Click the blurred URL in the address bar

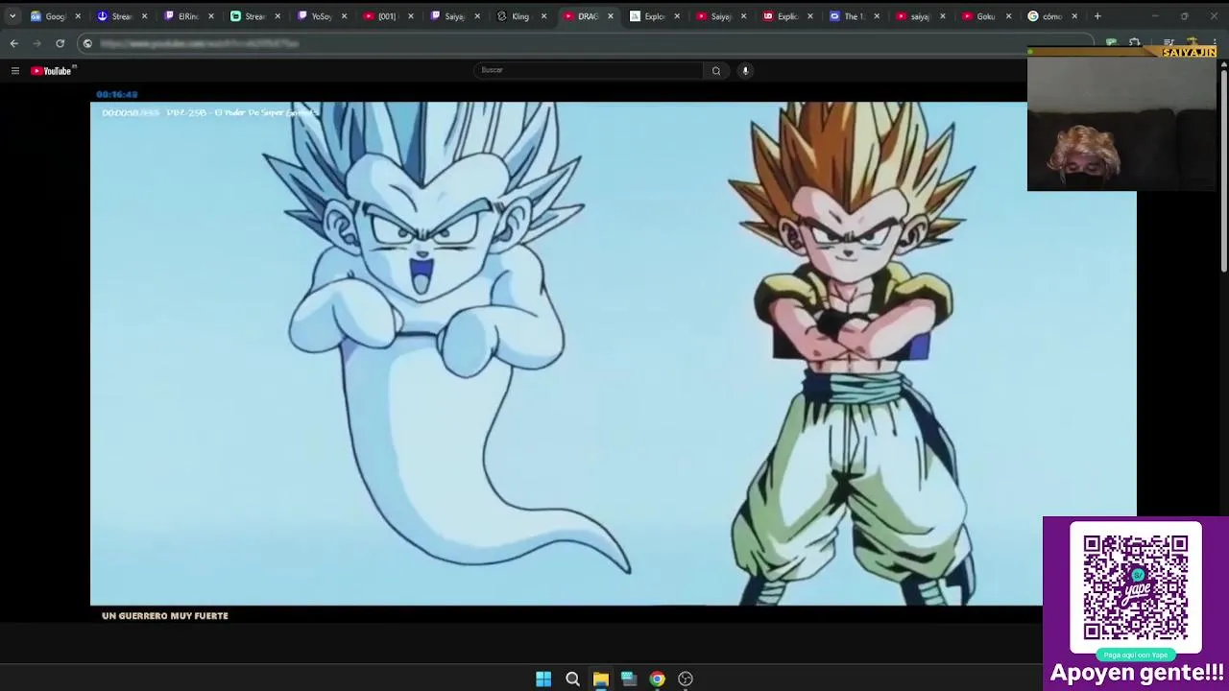pos(199,43)
